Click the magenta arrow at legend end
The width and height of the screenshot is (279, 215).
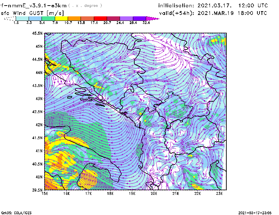[152, 18]
